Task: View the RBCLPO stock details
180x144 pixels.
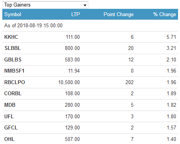Action: pos(15,82)
